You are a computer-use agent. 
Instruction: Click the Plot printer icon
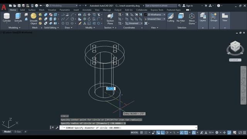tap(36, 6)
